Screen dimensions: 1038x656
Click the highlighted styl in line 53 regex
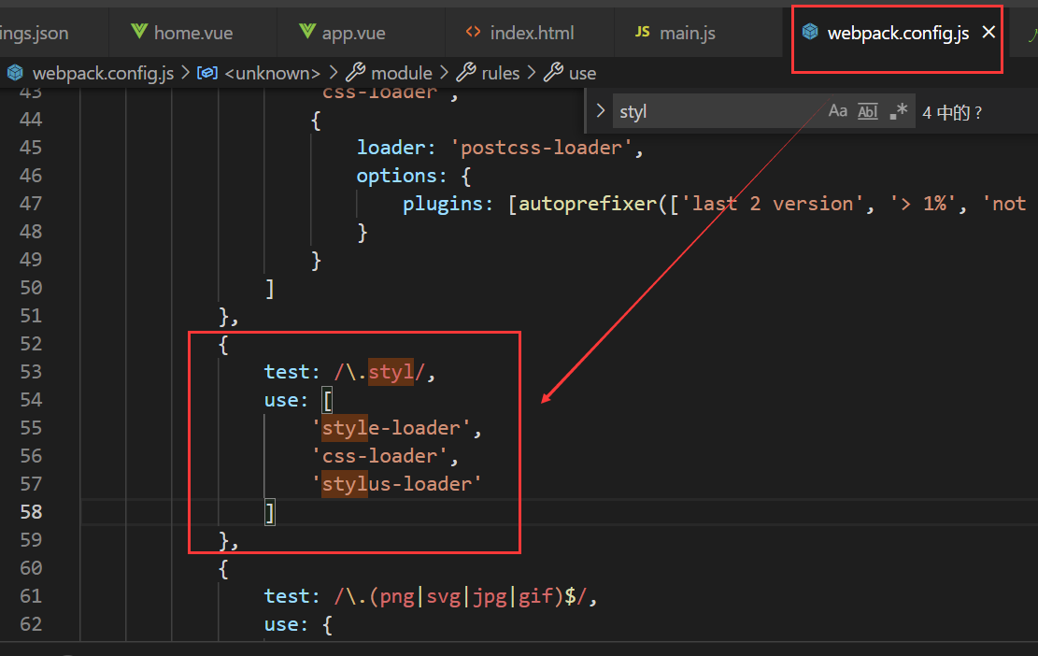[x=391, y=372]
